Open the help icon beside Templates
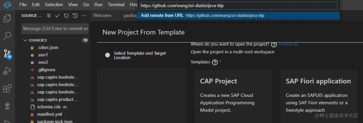The image size is (363, 123). pyautogui.click(x=215, y=62)
